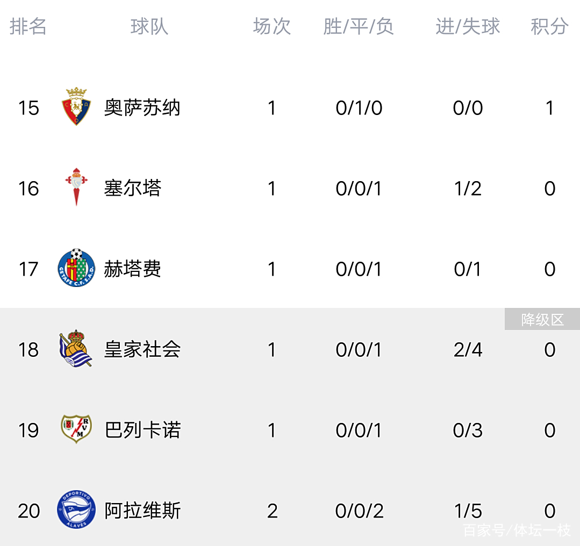580x546 pixels.
Task: Click the Alavés club crest
Action: (76, 510)
